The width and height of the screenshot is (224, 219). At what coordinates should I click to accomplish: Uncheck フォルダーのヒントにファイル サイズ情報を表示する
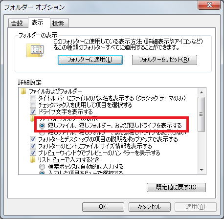coord(33,146)
